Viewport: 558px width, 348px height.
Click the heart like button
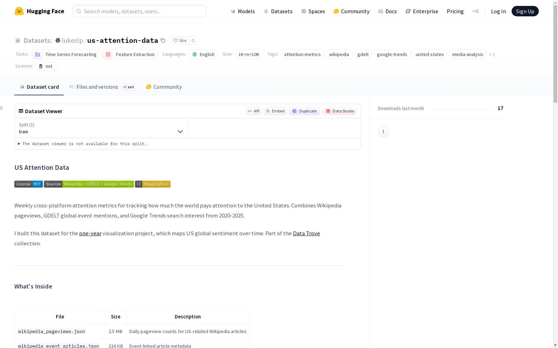[x=180, y=40]
